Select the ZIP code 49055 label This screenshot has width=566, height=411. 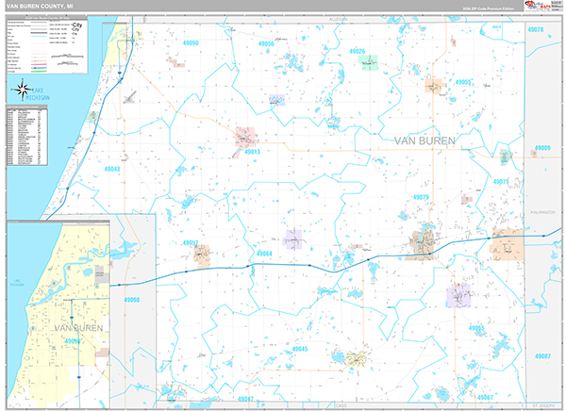[463, 83]
